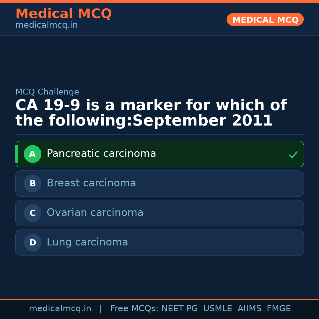Open the NEET PG tab
The width and height of the screenshot is (319, 319).
(x=179, y=308)
